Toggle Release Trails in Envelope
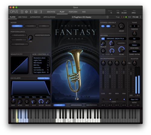This screenshot has width=151, height=135. (43, 78)
